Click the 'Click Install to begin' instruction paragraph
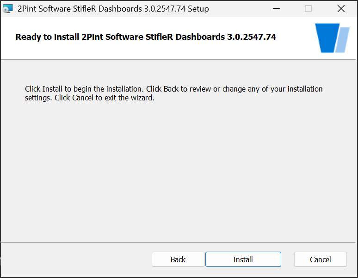The width and height of the screenshot is (358, 278). click(174, 93)
